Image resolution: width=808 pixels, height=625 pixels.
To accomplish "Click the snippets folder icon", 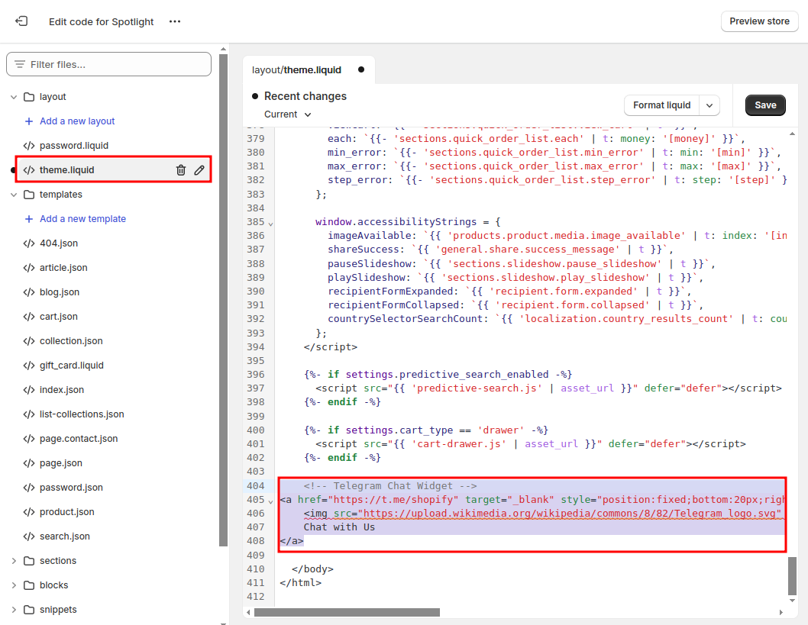I will pyautogui.click(x=29, y=610).
